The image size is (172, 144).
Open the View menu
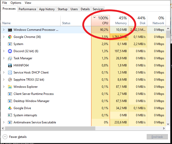[28, 3]
